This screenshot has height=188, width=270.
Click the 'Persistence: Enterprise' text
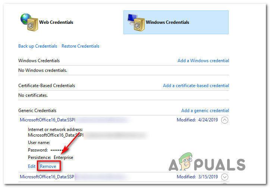click(x=50, y=157)
